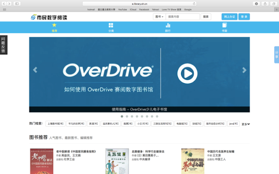
Task: Click the 追风筝的人 hot search tag
Action: click(111, 124)
